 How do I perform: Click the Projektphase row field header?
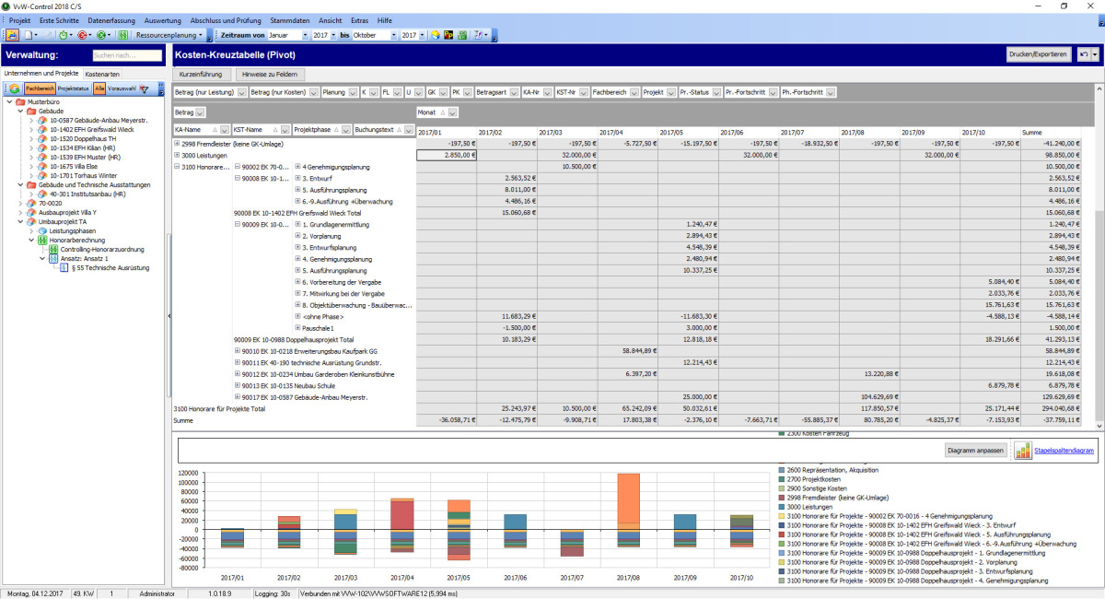(x=323, y=130)
